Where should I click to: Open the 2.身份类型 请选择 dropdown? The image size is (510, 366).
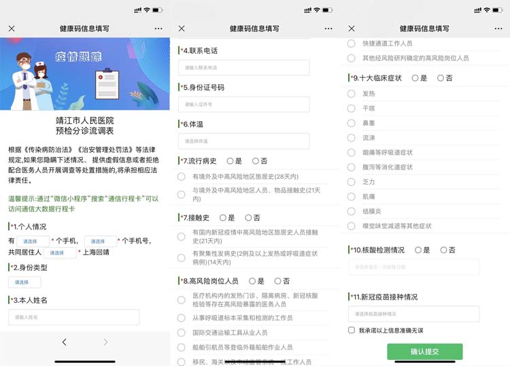tap(24, 282)
